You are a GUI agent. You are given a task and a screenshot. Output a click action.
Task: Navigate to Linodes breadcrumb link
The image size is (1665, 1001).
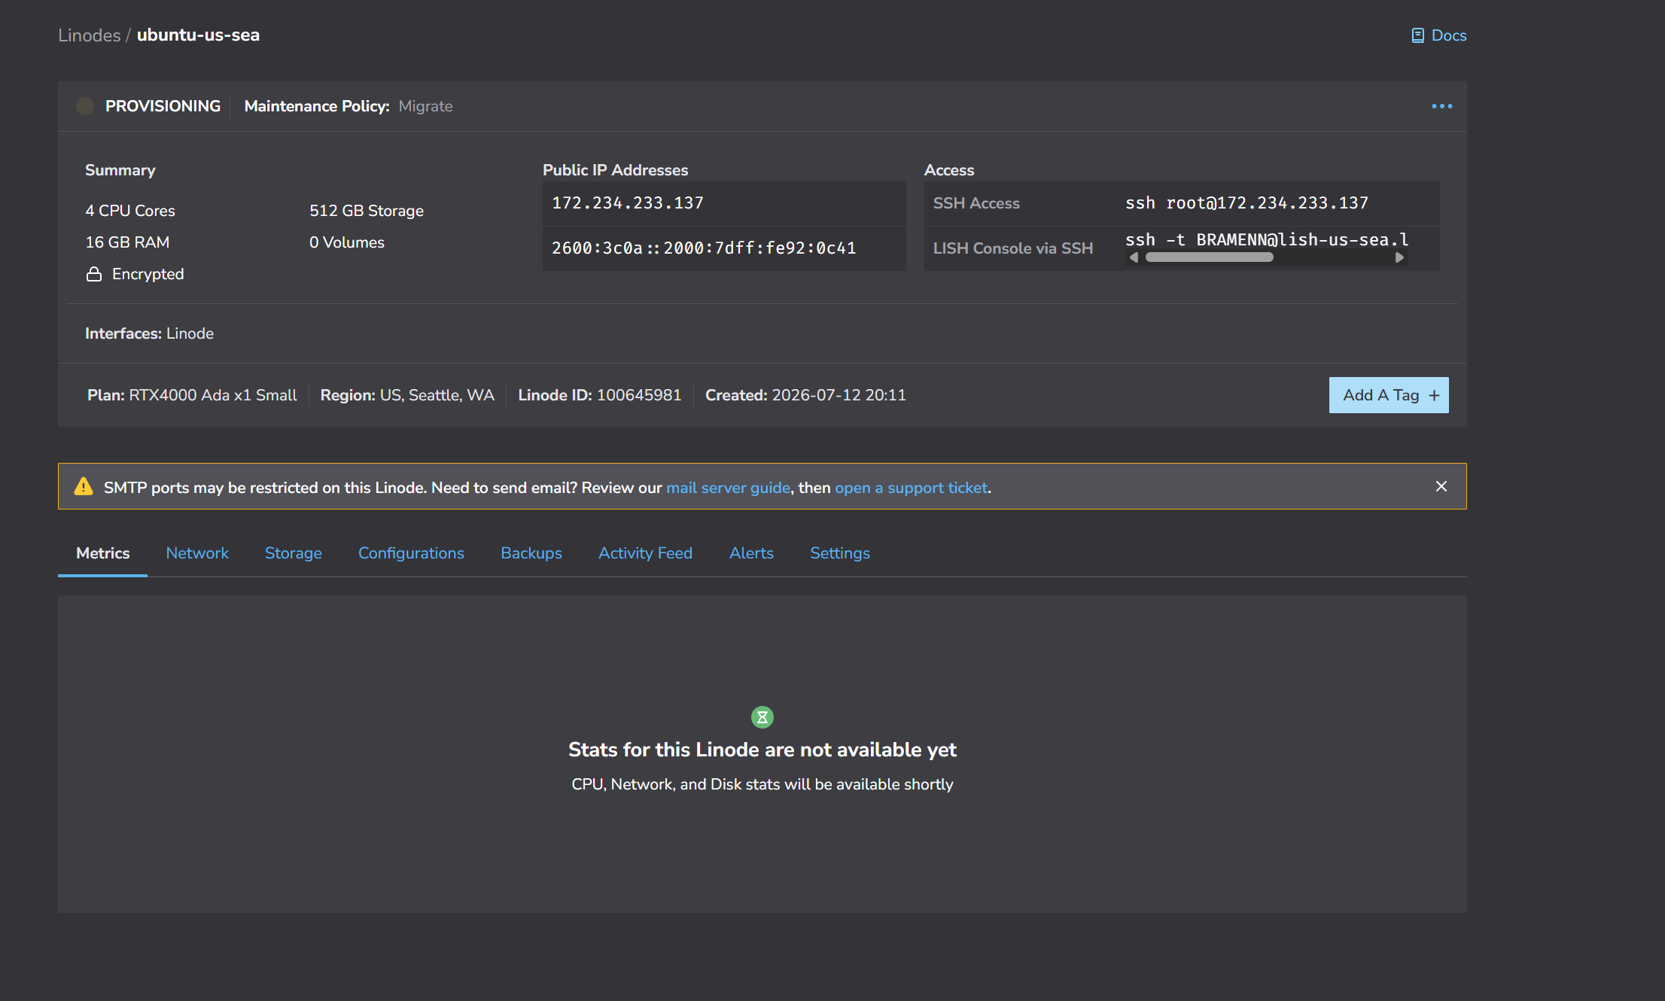click(x=90, y=35)
